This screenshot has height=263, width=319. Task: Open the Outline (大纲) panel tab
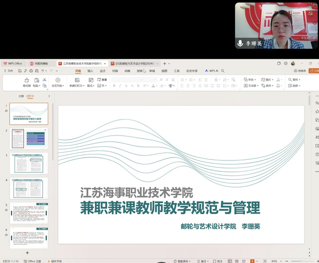point(21,96)
